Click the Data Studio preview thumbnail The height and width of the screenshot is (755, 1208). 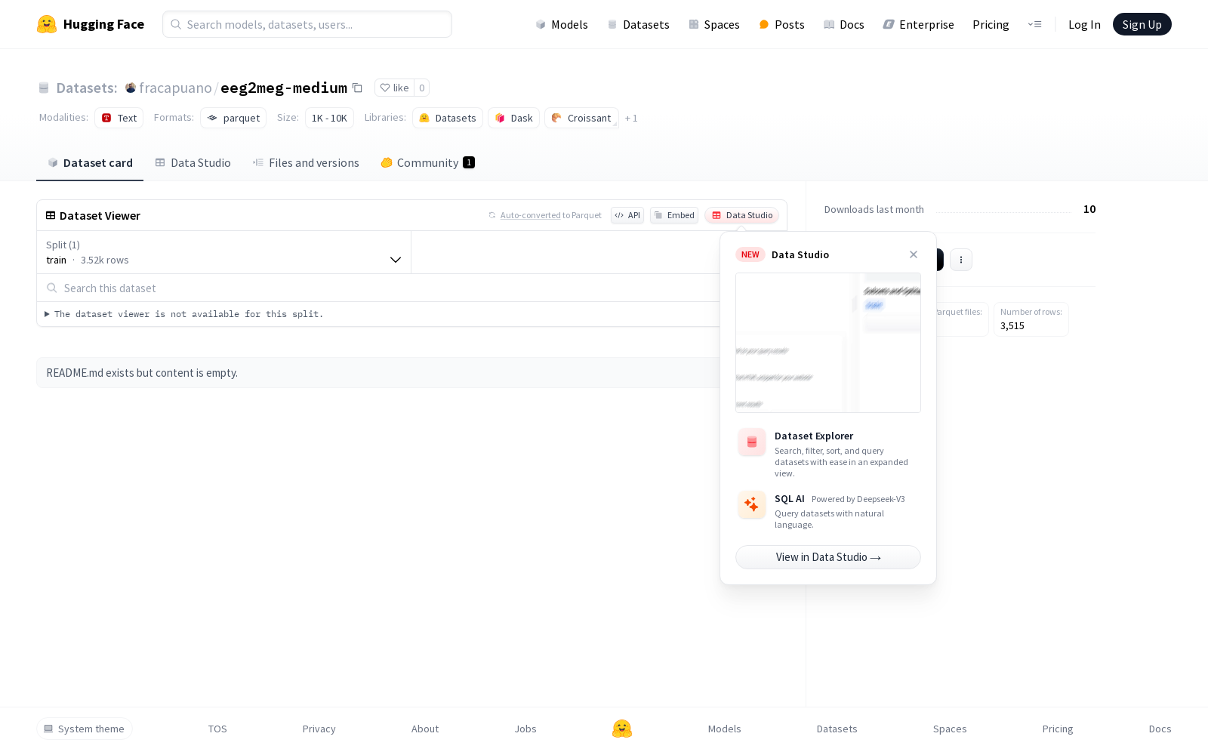(x=828, y=343)
